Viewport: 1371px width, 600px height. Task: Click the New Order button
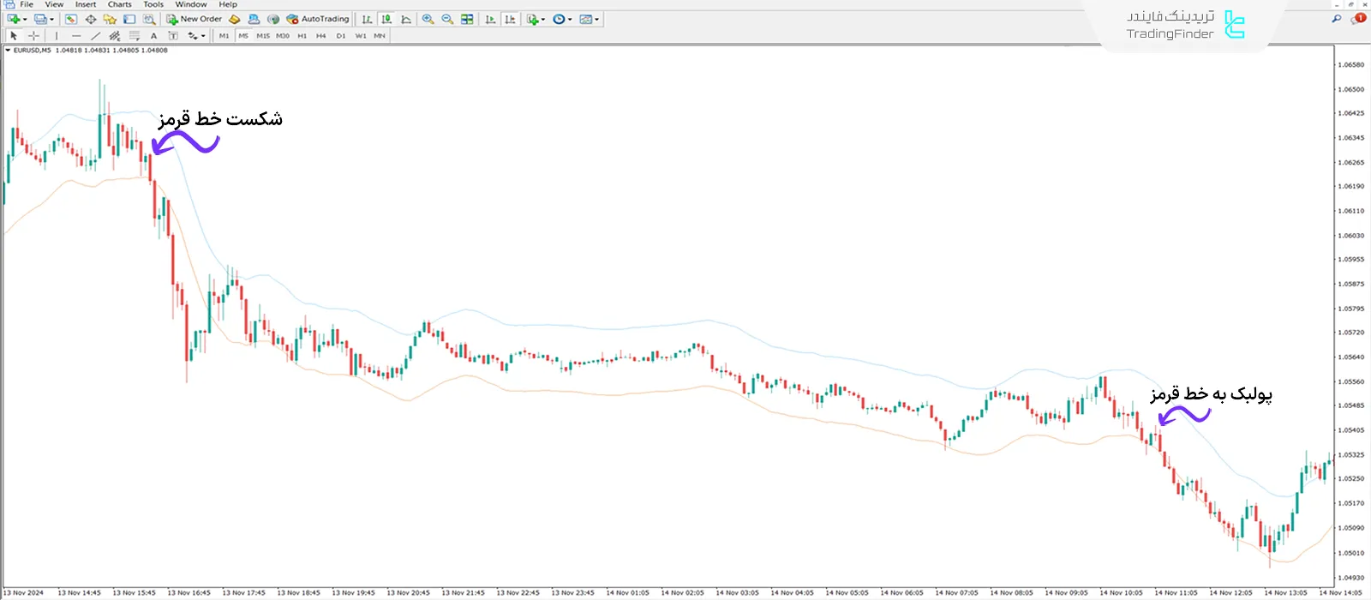[x=195, y=19]
